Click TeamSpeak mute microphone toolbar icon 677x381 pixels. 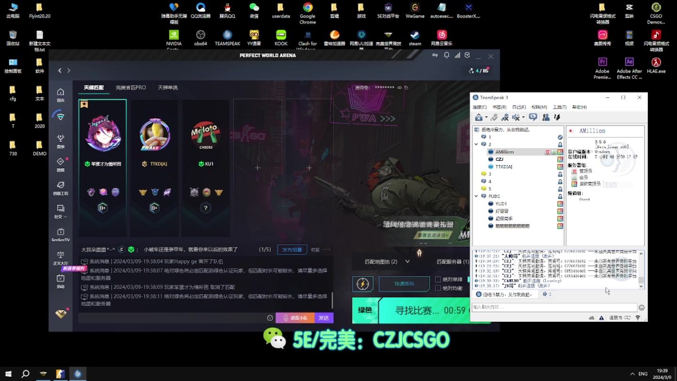(x=505, y=117)
